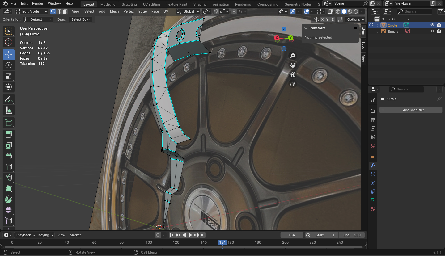Click the frame 154 playhead marker
445x256 pixels.
tap(222, 242)
